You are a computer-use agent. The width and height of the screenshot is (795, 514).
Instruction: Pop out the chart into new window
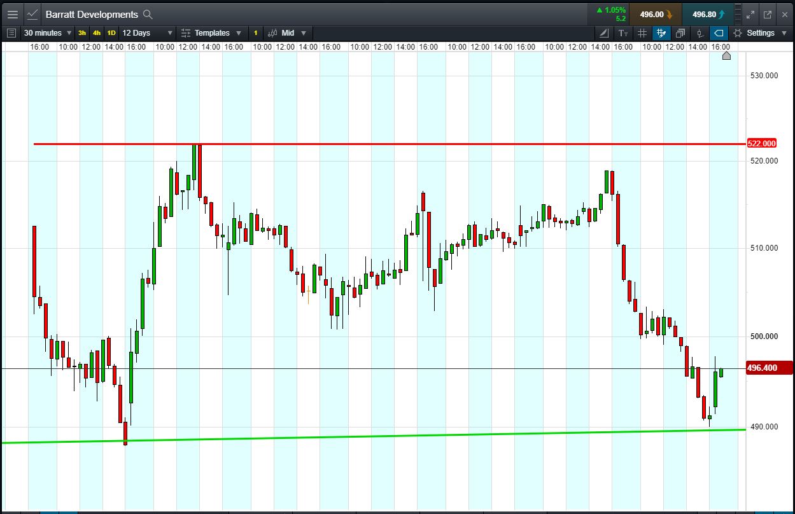(x=768, y=14)
